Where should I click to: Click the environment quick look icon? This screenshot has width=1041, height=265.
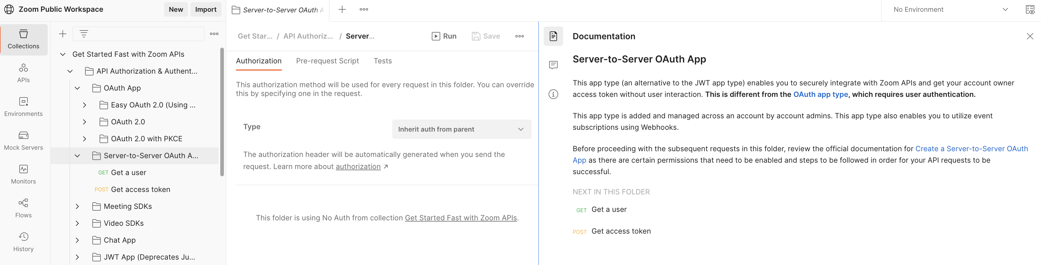(x=1030, y=10)
